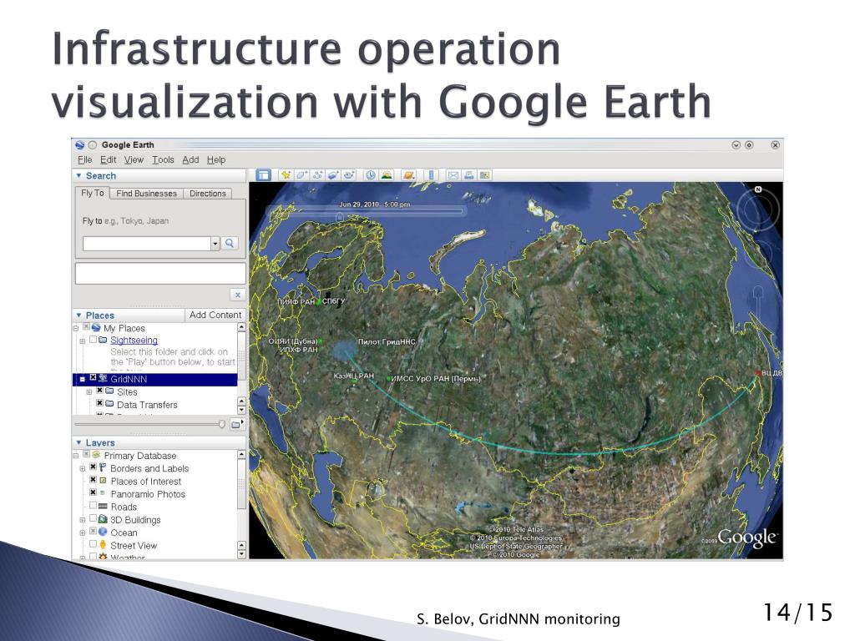Click the Email envelope toolbar icon

tap(453, 175)
